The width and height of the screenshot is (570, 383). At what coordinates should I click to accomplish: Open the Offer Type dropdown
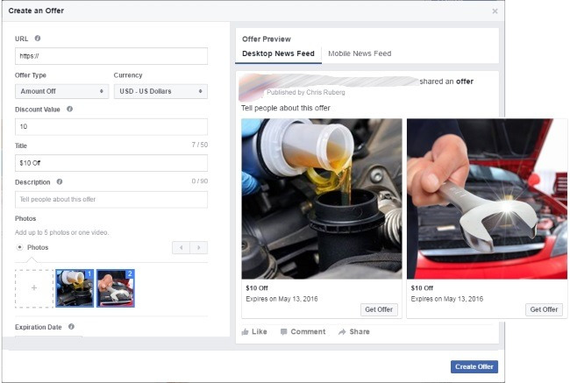[61, 91]
